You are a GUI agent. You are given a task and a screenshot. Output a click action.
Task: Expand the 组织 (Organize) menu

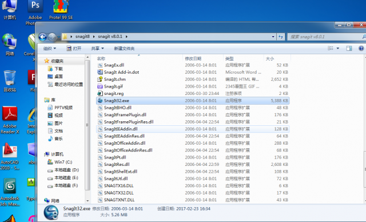(50, 48)
